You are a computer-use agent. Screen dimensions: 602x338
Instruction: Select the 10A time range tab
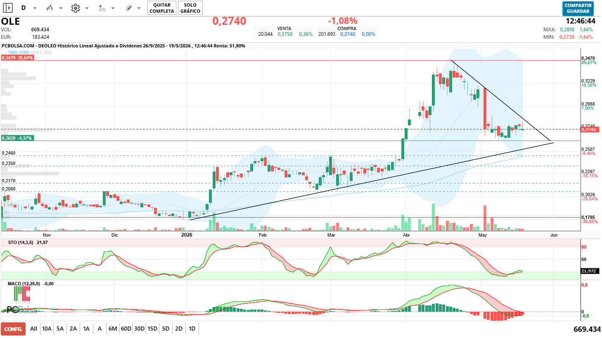click(x=47, y=329)
